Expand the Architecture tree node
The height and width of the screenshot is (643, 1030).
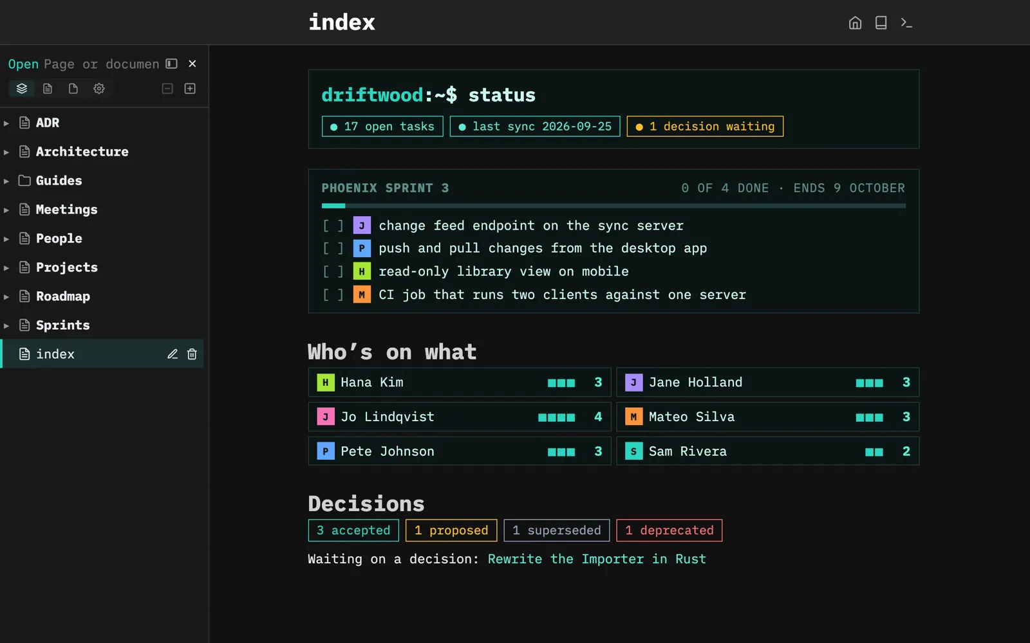6,152
